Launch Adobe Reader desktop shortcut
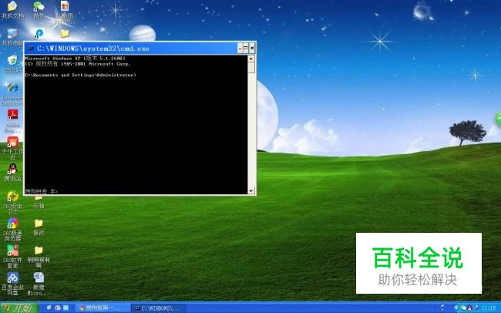501x313 pixels. (12, 121)
